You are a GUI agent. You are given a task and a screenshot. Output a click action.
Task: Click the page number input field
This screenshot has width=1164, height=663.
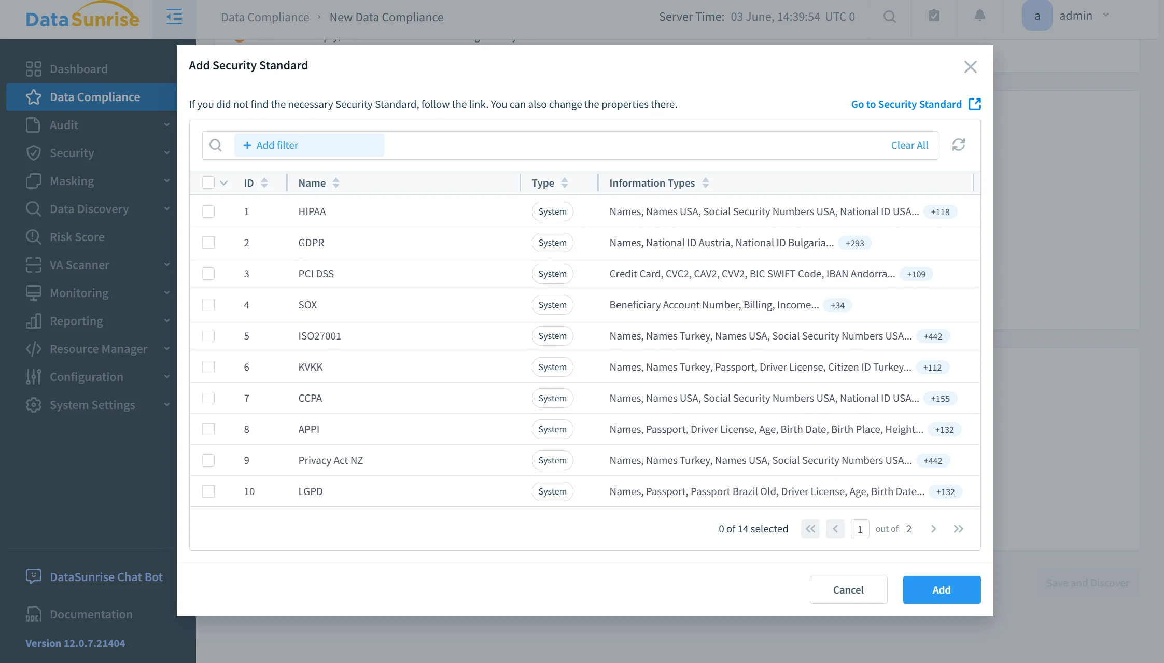click(860, 529)
